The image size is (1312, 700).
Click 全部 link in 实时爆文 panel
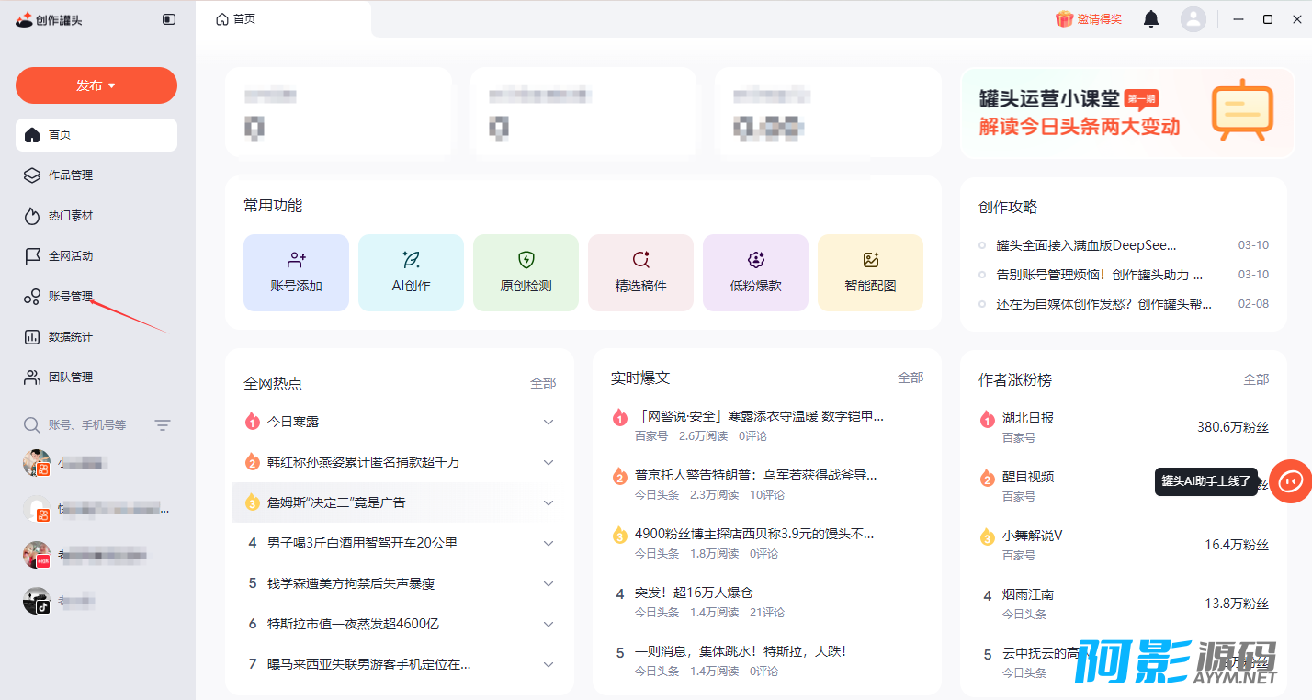pyautogui.click(x=910, y=378)
